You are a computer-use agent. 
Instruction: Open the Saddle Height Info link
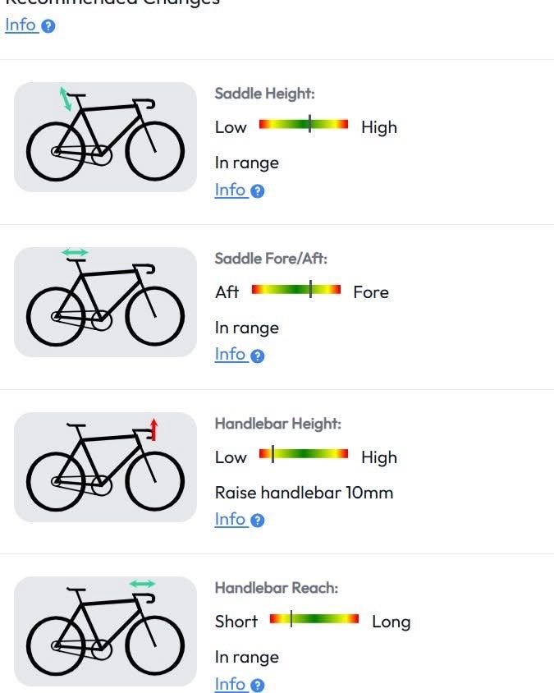[230, 190]
